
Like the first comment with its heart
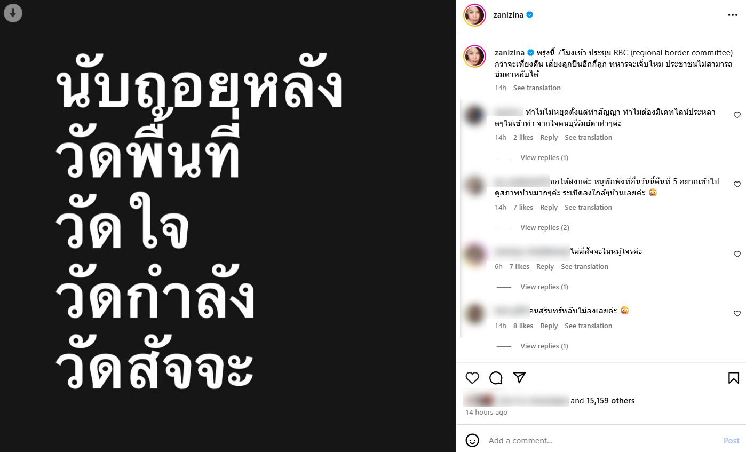pos(737,115)
